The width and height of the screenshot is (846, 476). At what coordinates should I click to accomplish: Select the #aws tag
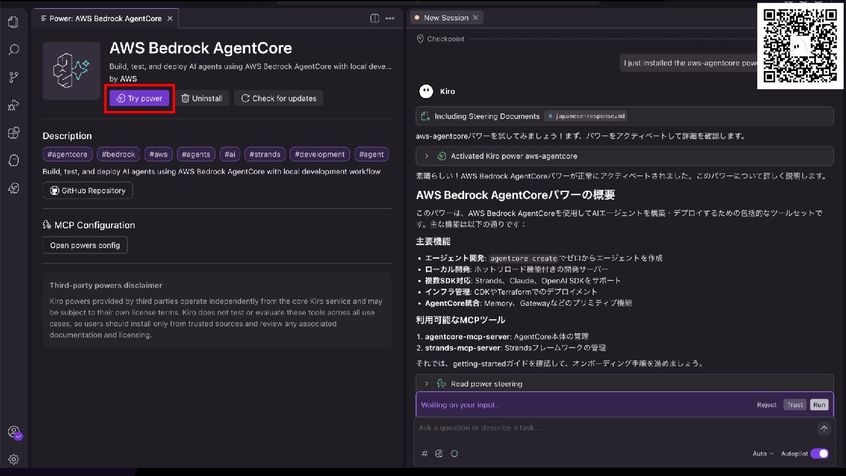click(x=159, y=154)
